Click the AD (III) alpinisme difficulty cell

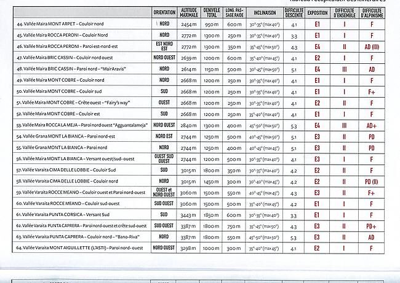pyautogui.click(x=372, y=47)
